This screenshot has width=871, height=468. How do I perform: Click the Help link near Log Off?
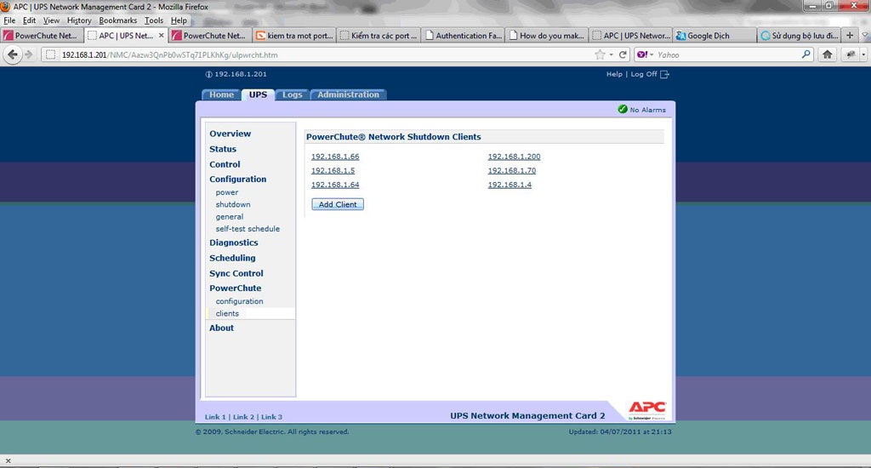coord(614,74)
